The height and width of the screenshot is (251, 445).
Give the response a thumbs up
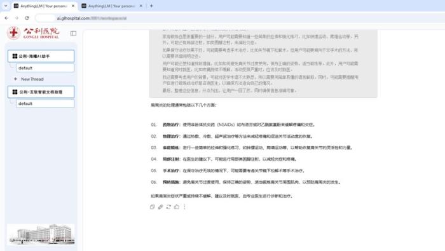[177, 207]
